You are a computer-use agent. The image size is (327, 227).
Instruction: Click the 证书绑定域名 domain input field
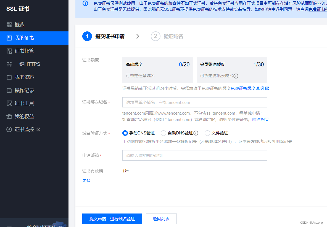pos(194,102)
